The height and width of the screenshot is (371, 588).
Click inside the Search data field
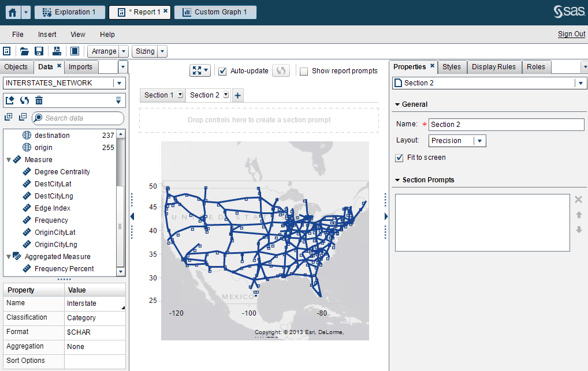(x=81, y=118)
